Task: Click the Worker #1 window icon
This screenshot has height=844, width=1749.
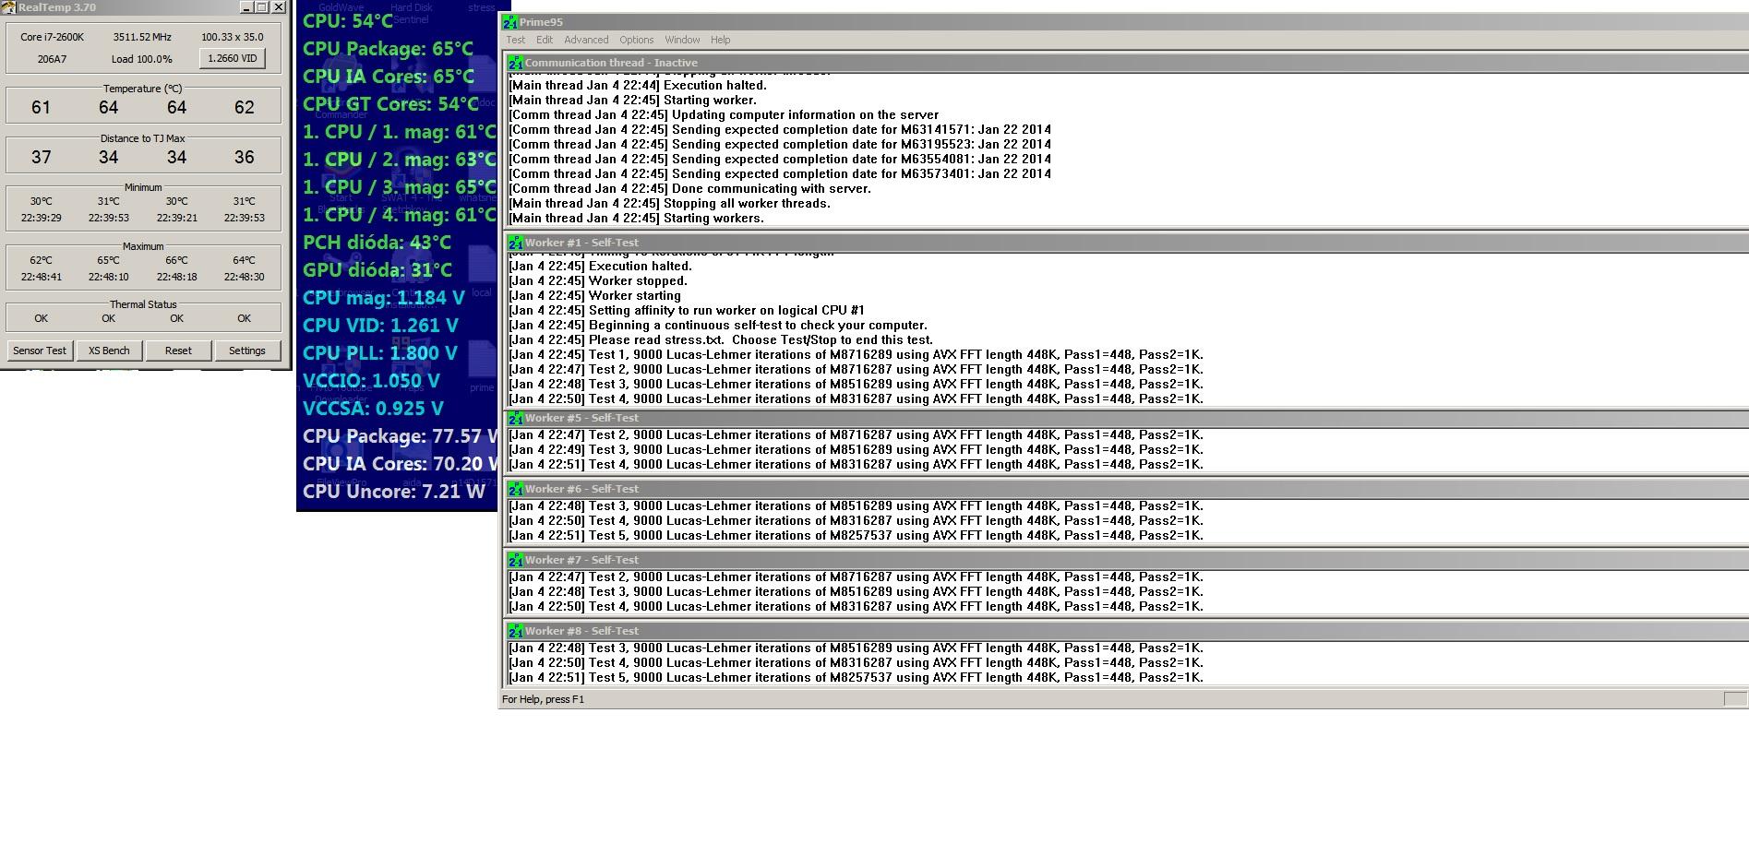Action: [516, 243]
